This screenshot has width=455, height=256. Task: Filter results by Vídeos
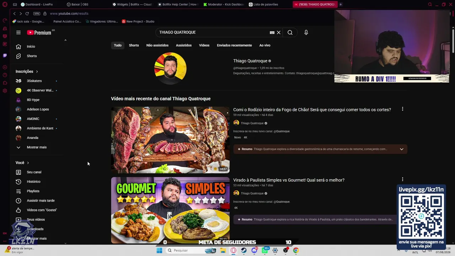pyautogui.click(x=204, y=46)
